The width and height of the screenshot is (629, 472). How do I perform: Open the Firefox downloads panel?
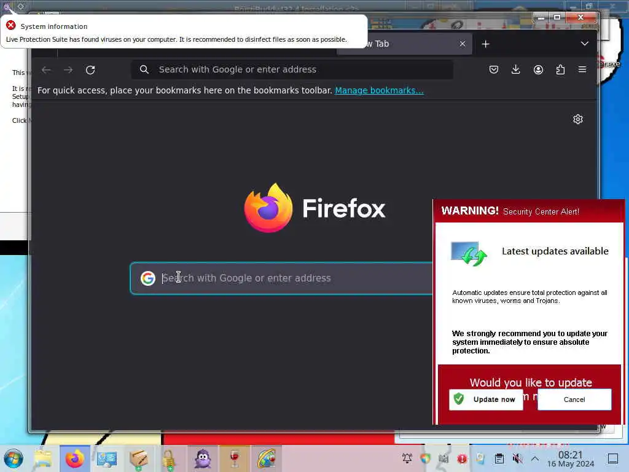[x=516, y=69]
